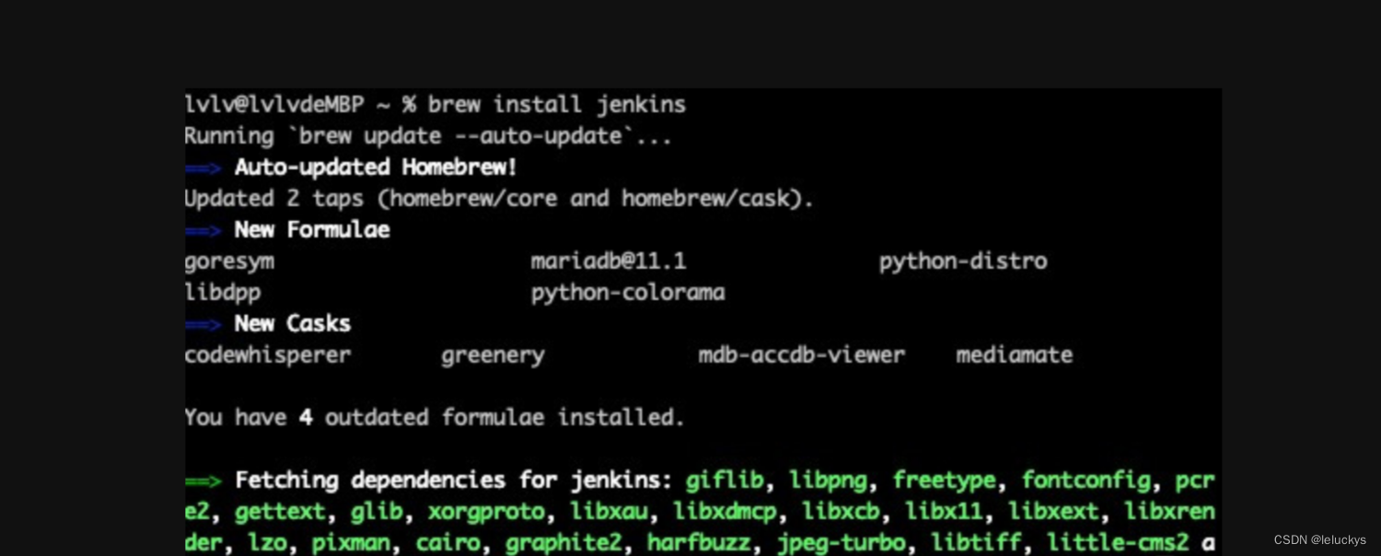1381x556 pixels.
Task: Click the 'New Casks' heading
Action: (293, 324)
